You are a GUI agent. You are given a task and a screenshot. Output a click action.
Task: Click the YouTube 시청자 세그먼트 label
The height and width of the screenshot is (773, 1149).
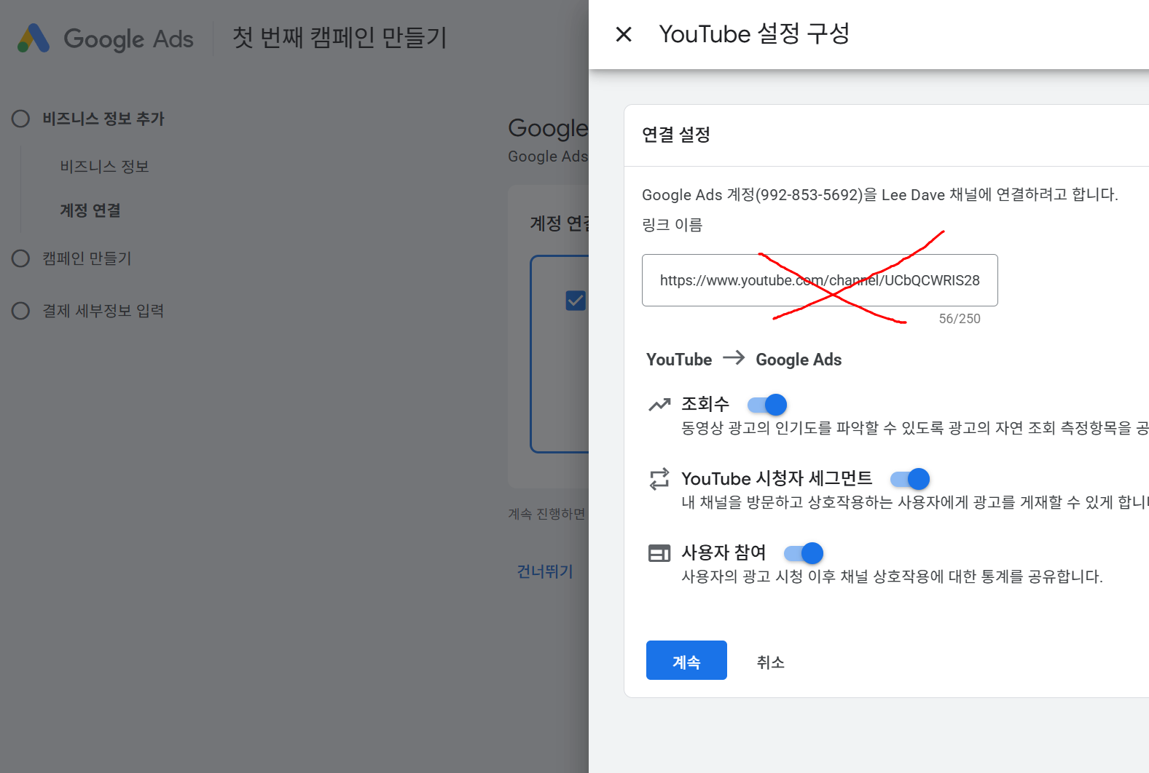pyautogui.click(x=777, y=478)
